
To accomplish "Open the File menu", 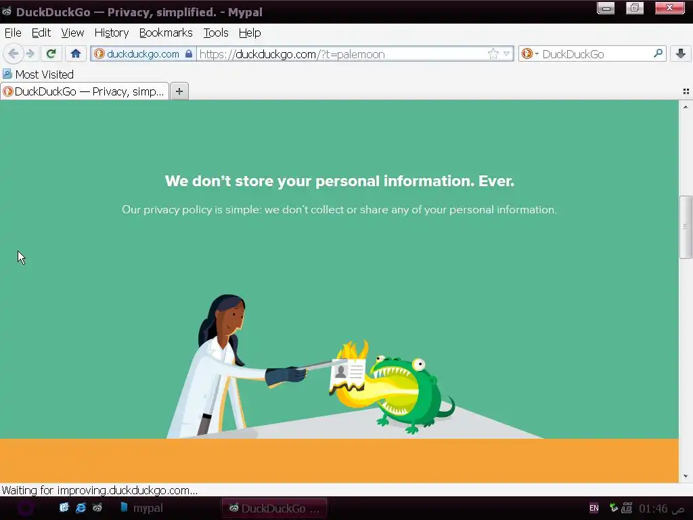I will [13, 32].
